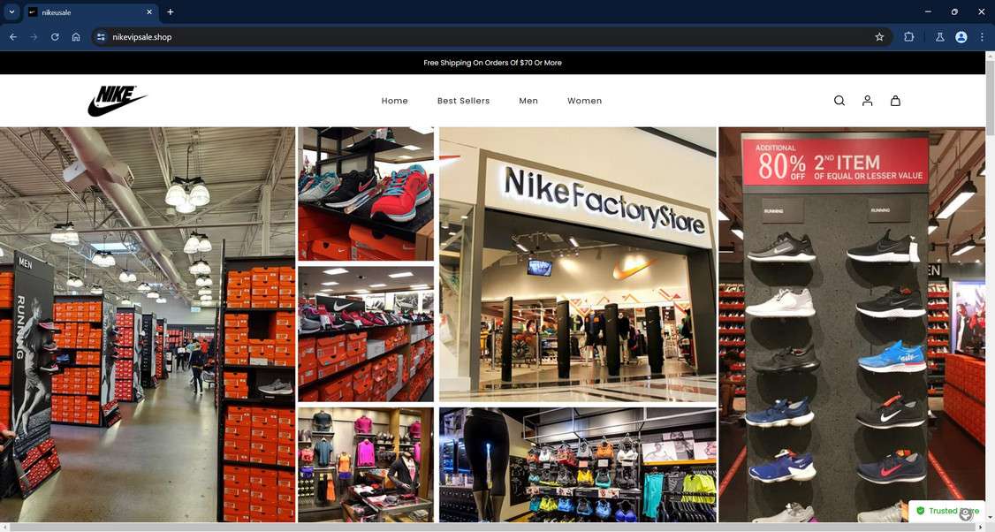Image resolution: width=995 pixels, height=532 pixels.
Task: Open the Chrome profile avatar icon
Action: pos(961,37)
